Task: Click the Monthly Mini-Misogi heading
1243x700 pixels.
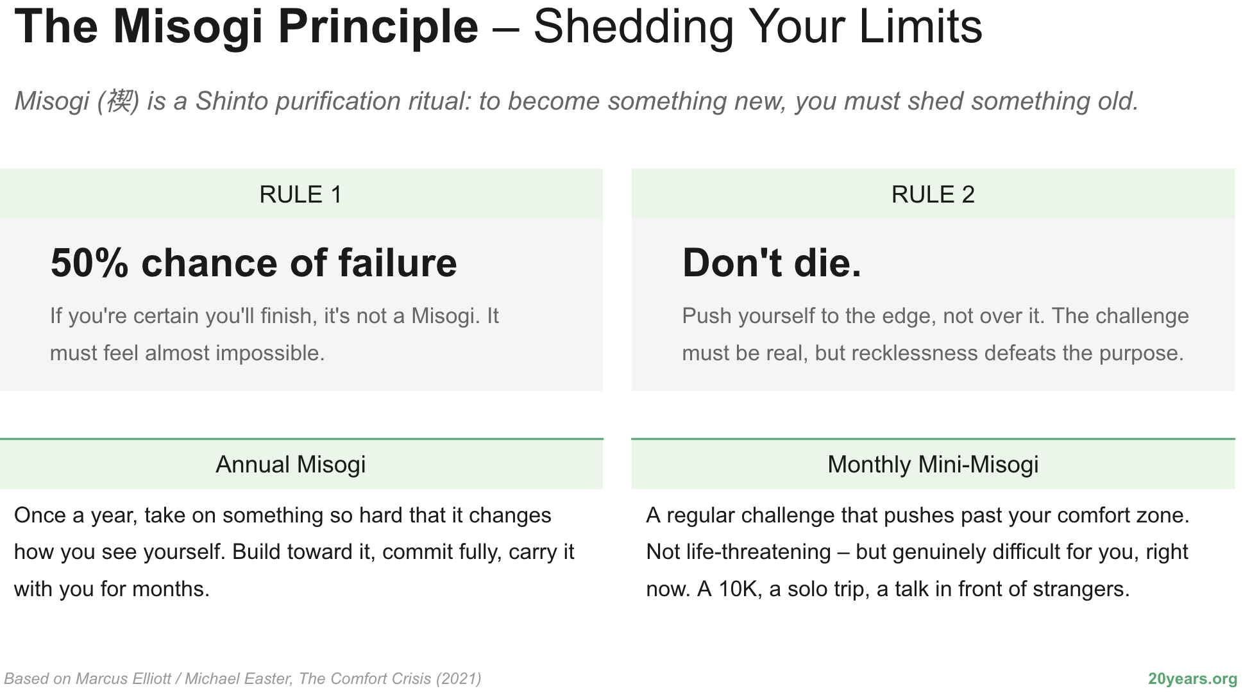Action: coord(933,464)
